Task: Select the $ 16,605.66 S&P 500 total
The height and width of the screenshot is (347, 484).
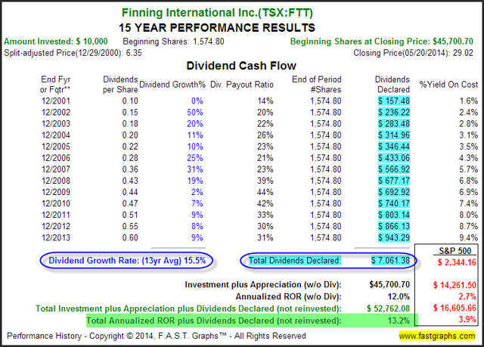Action: [455, 308]
